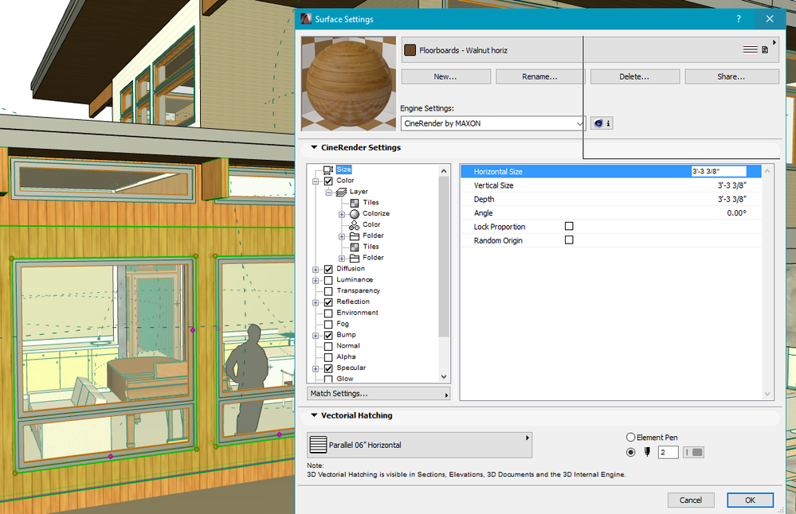Expand the Reflection tree node
The image size is (796, 514).
coord(316,302)
